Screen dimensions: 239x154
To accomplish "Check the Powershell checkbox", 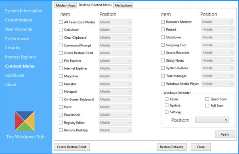I will pos(61,115).
